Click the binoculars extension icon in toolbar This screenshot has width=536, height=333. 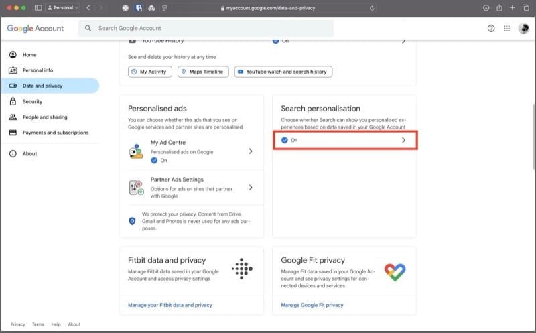point(151,8)
